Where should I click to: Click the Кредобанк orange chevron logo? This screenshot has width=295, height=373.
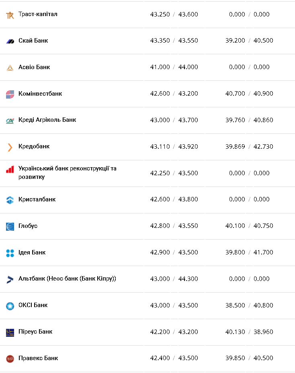pos(10,147)
